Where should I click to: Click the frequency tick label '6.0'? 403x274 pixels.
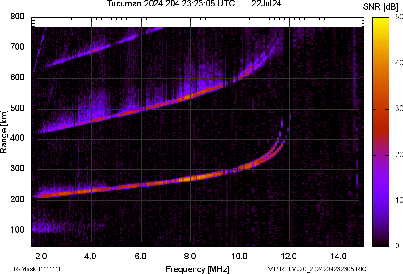click(x=140, y=256)
